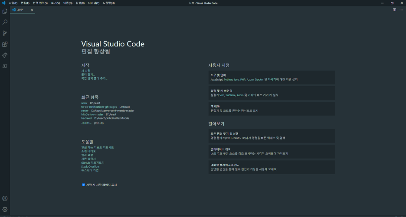Open the 소개 비디오 link
Viewport: 406px width, 217px height.
pyautogui.click(x=88, y=151)
